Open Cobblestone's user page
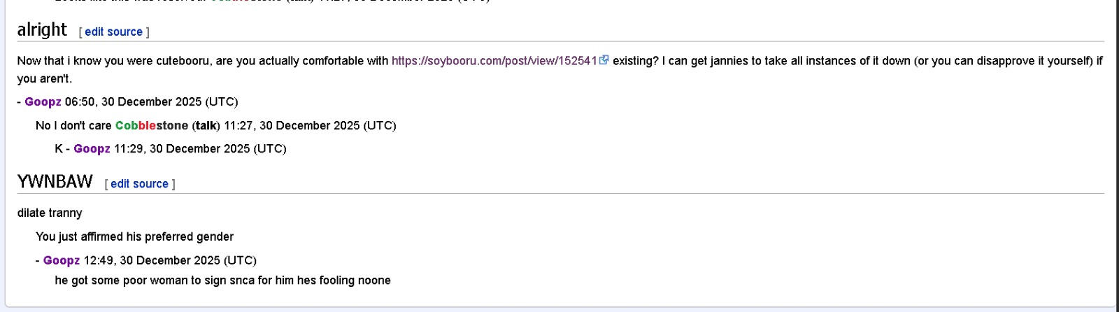 [x=151, y=125]
